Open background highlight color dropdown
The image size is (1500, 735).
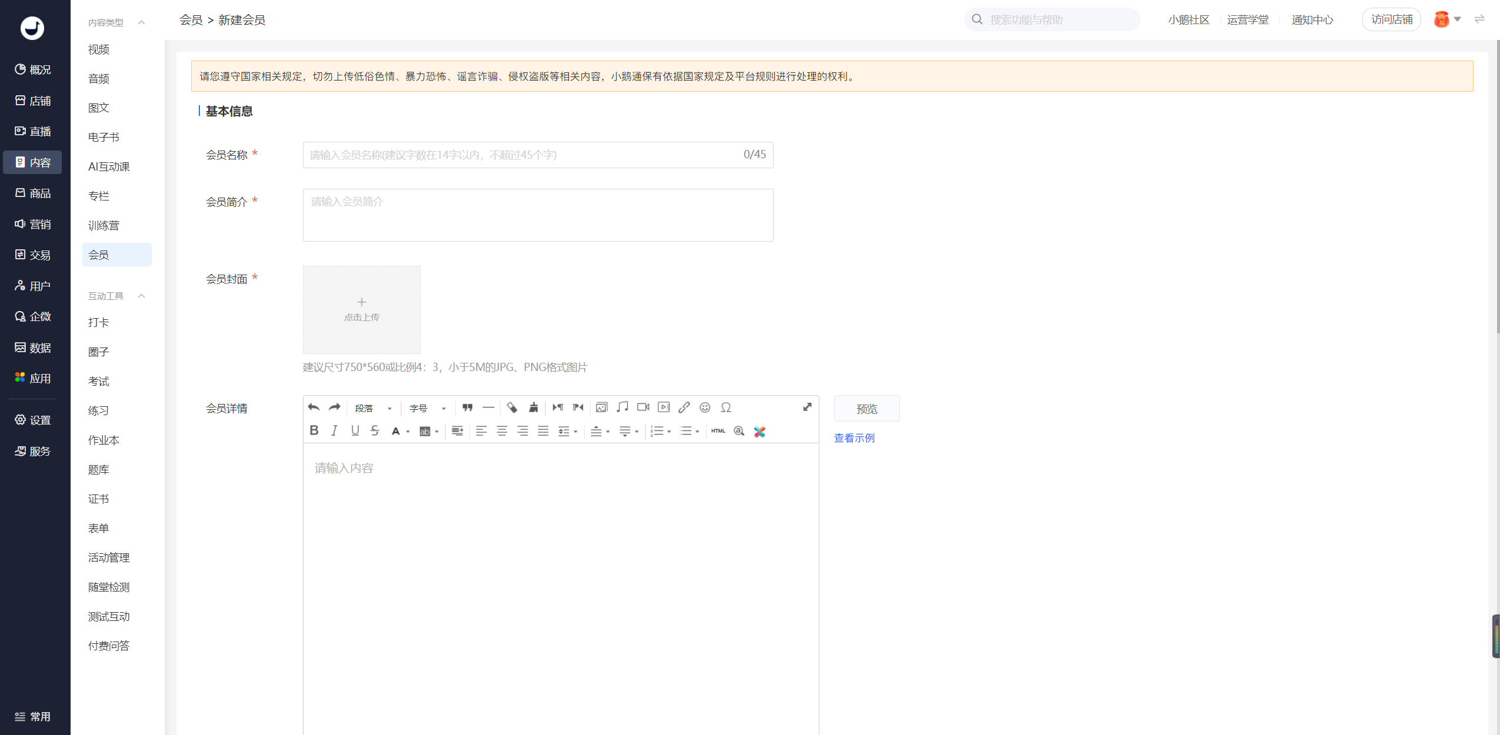[x=436, y=432]
